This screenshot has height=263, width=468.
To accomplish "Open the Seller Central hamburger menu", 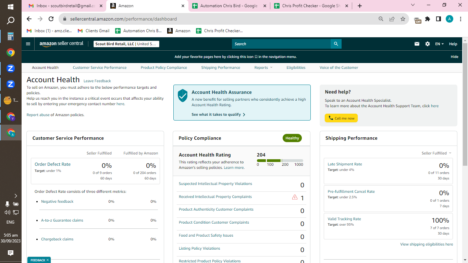I will tap(28, 44).
